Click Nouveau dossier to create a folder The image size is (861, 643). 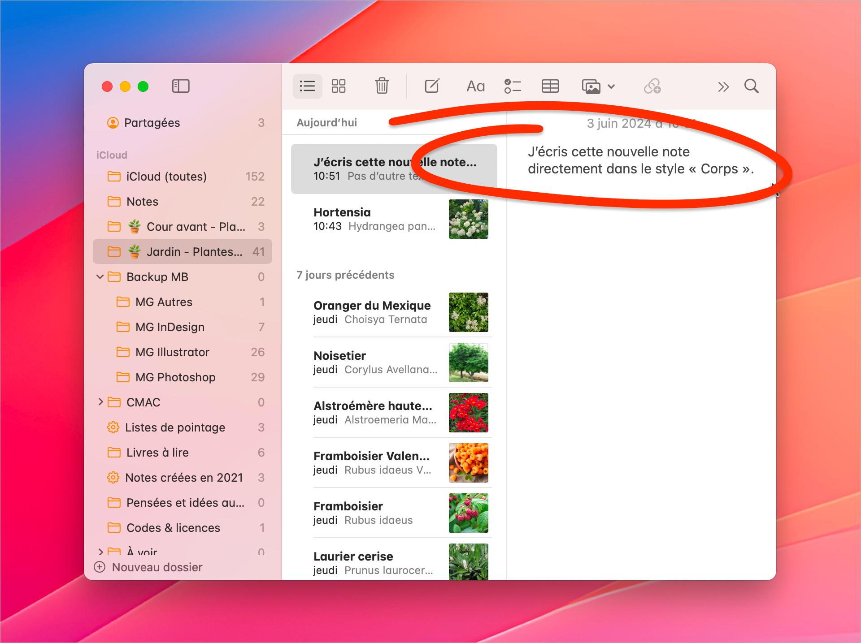[x=157, y=567]
